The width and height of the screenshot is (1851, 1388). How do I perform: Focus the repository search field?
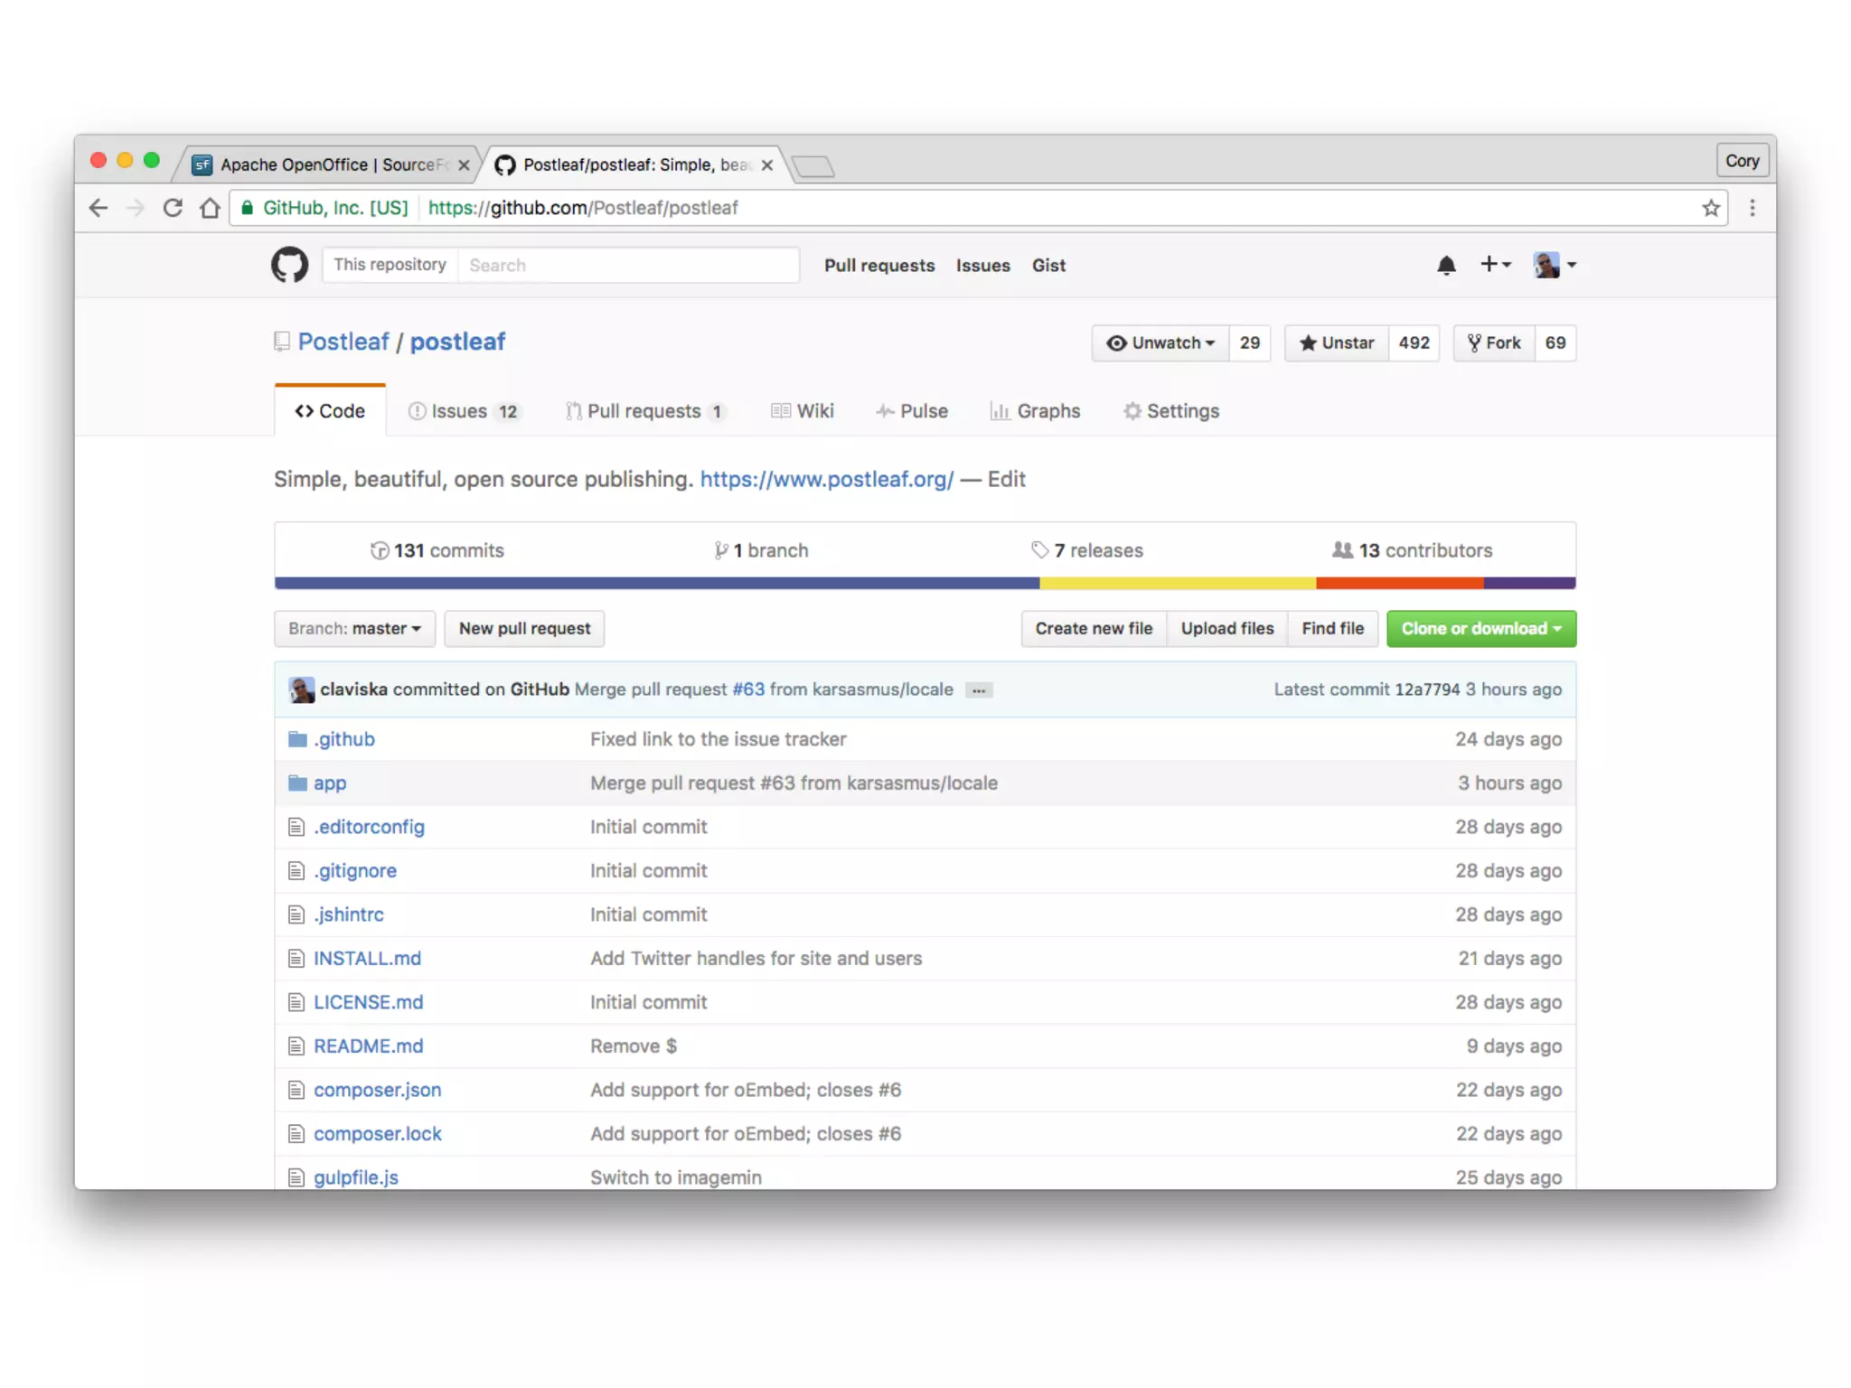(628, 265)
